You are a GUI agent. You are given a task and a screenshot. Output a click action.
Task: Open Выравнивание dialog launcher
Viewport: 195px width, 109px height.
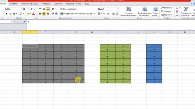pos(95,18)
